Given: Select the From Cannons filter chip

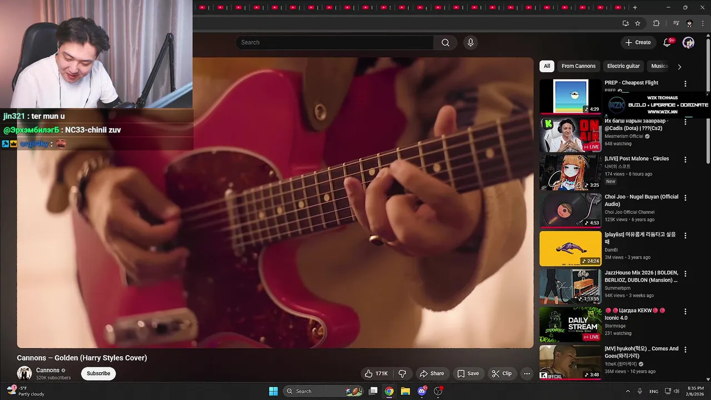Looking at the screenshot, I should coord(578,66).
